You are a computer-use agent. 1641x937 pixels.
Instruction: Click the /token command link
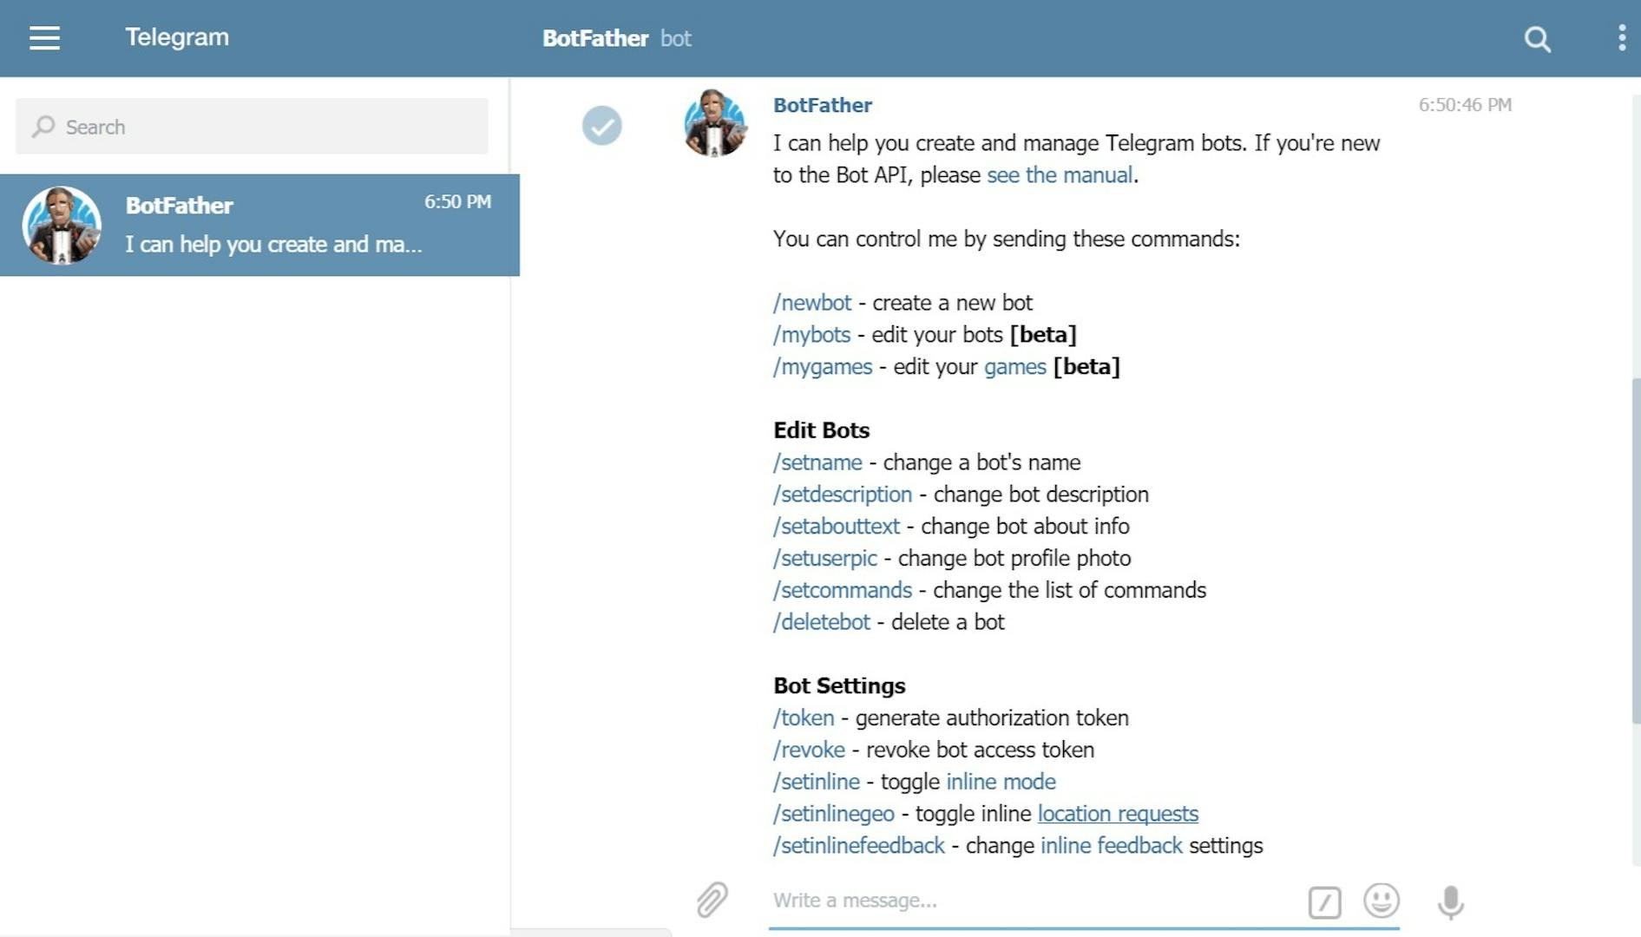pyautogui.click(x=804, y=718)
